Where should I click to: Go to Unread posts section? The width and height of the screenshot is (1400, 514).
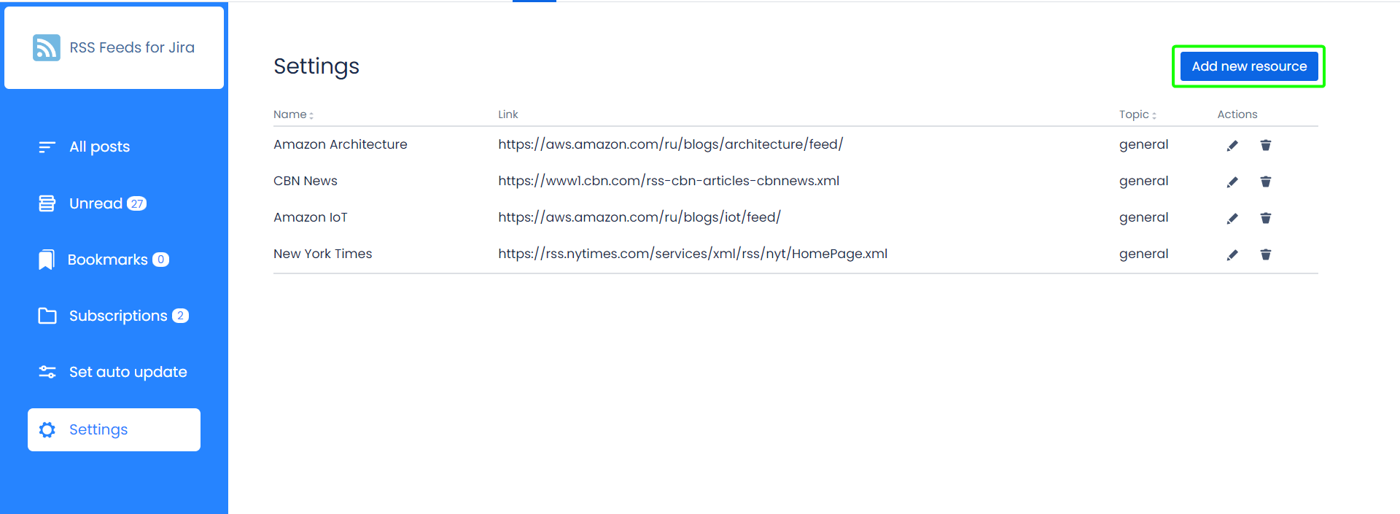pyautogui.click(x=96, y=203)
